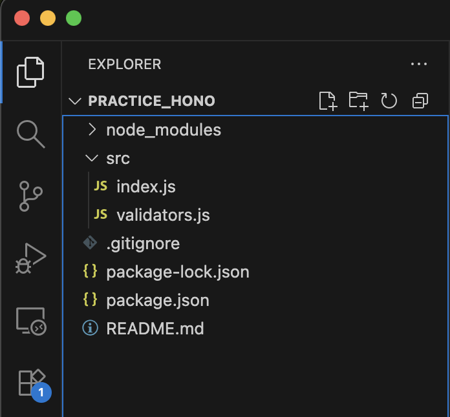Image resolution: width=450 pixels, height=417 pixels.
Task: Click the New Folder icon
Action: click(x=358, y=101)
